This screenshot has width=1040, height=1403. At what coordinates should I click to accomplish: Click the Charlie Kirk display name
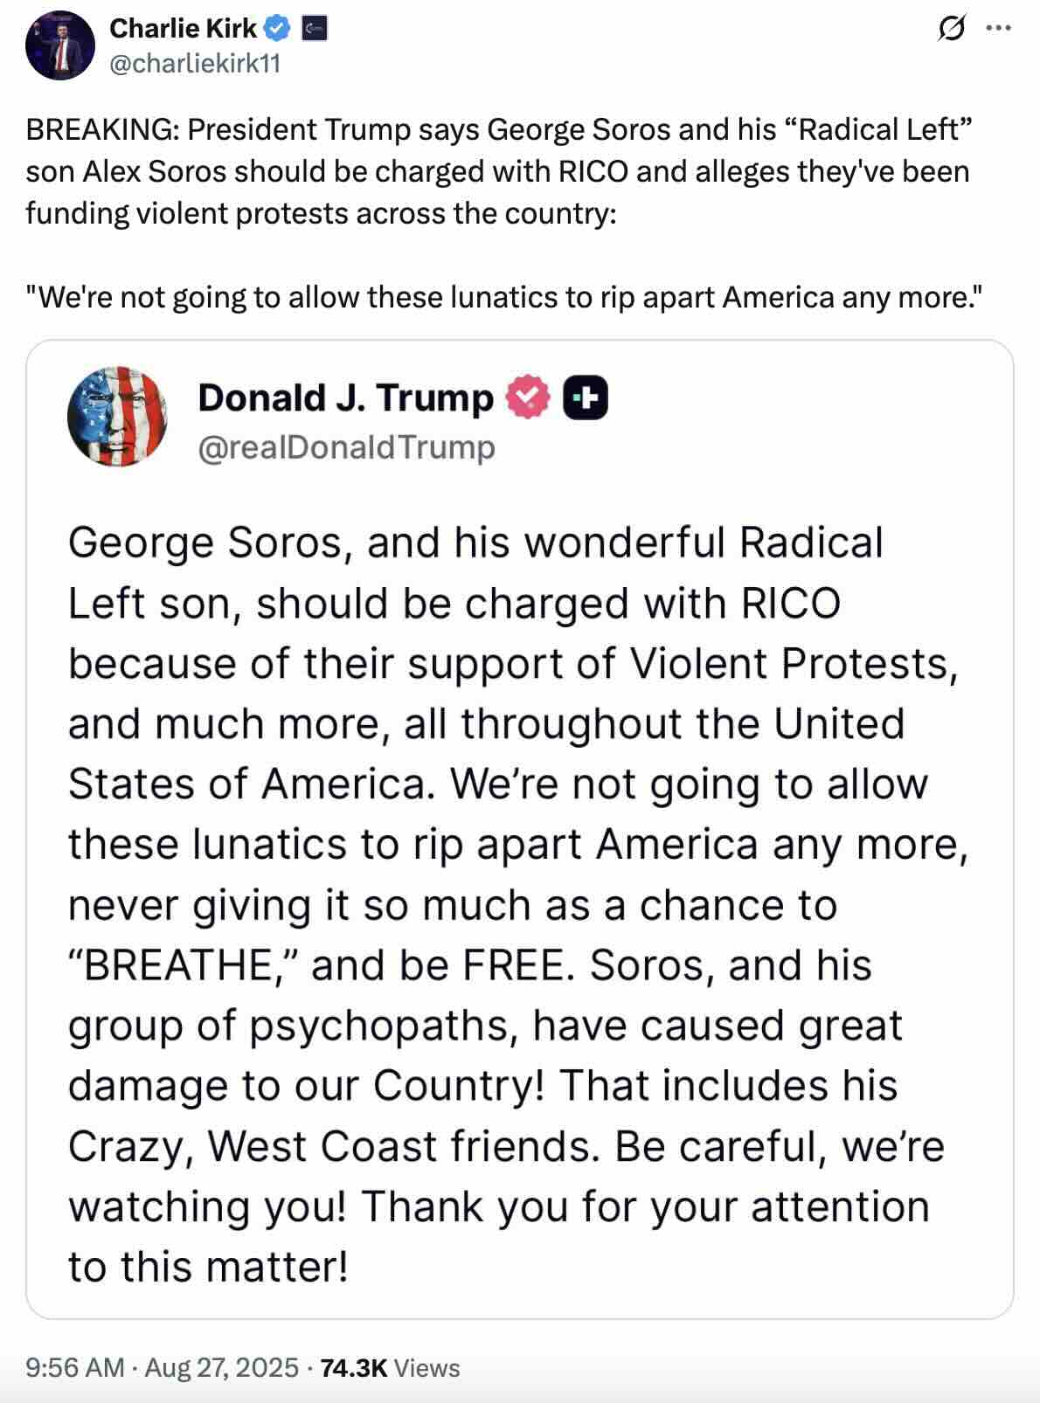click(x=183, y=29)
